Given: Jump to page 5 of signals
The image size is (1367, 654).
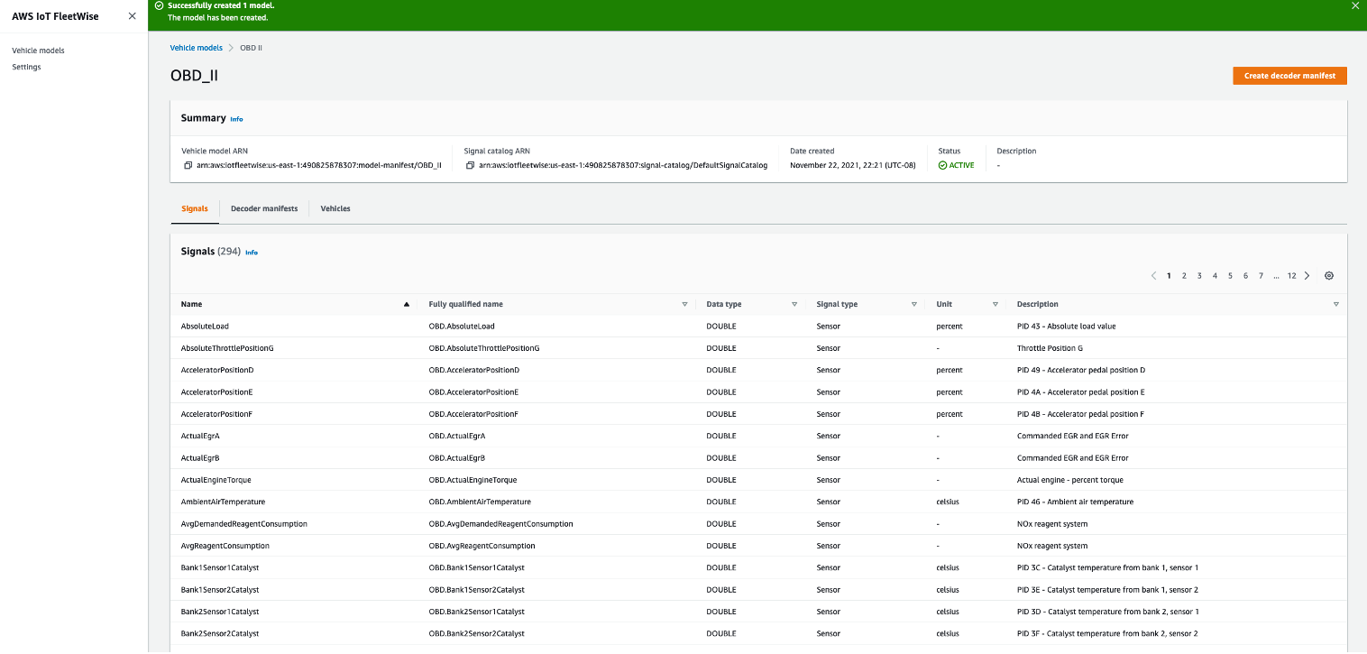Looking at the screenshot, I should (1230, 276).
